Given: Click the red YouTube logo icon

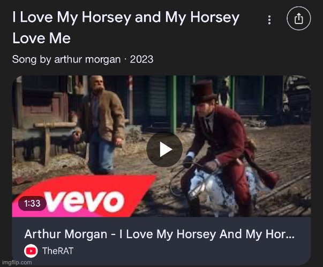Looking at the screenshot, I should point(31,251).
